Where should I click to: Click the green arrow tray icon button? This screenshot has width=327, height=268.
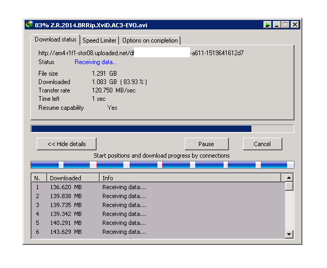[267, 25]
